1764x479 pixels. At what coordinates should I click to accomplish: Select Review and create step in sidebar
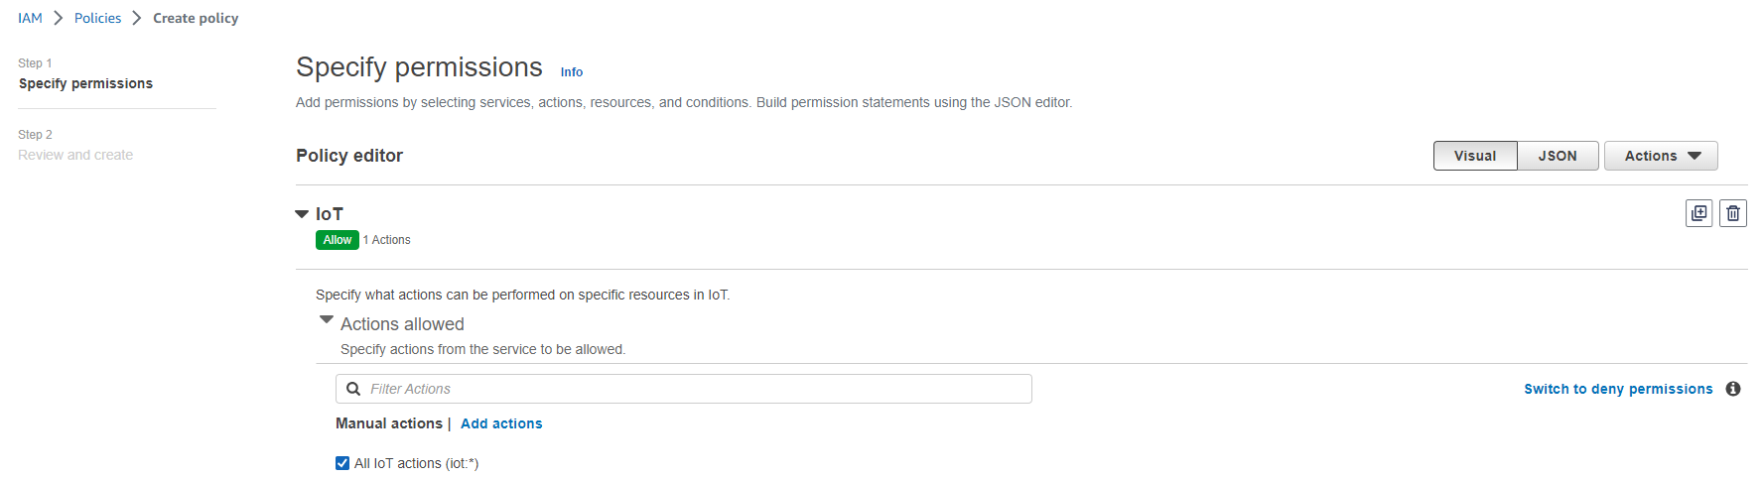point(75,155)
